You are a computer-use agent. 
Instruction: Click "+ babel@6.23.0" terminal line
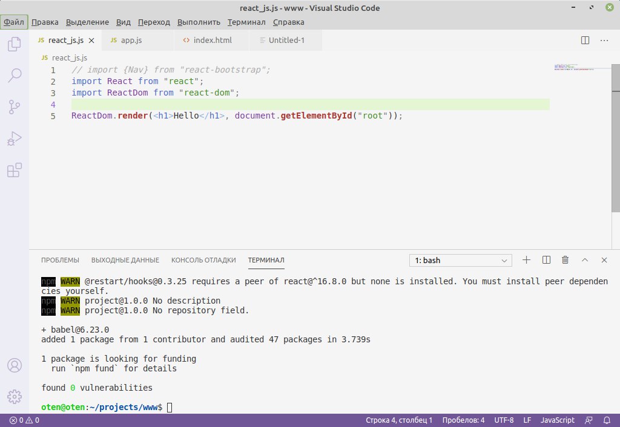pyautogui.click(x=75, y=330)
